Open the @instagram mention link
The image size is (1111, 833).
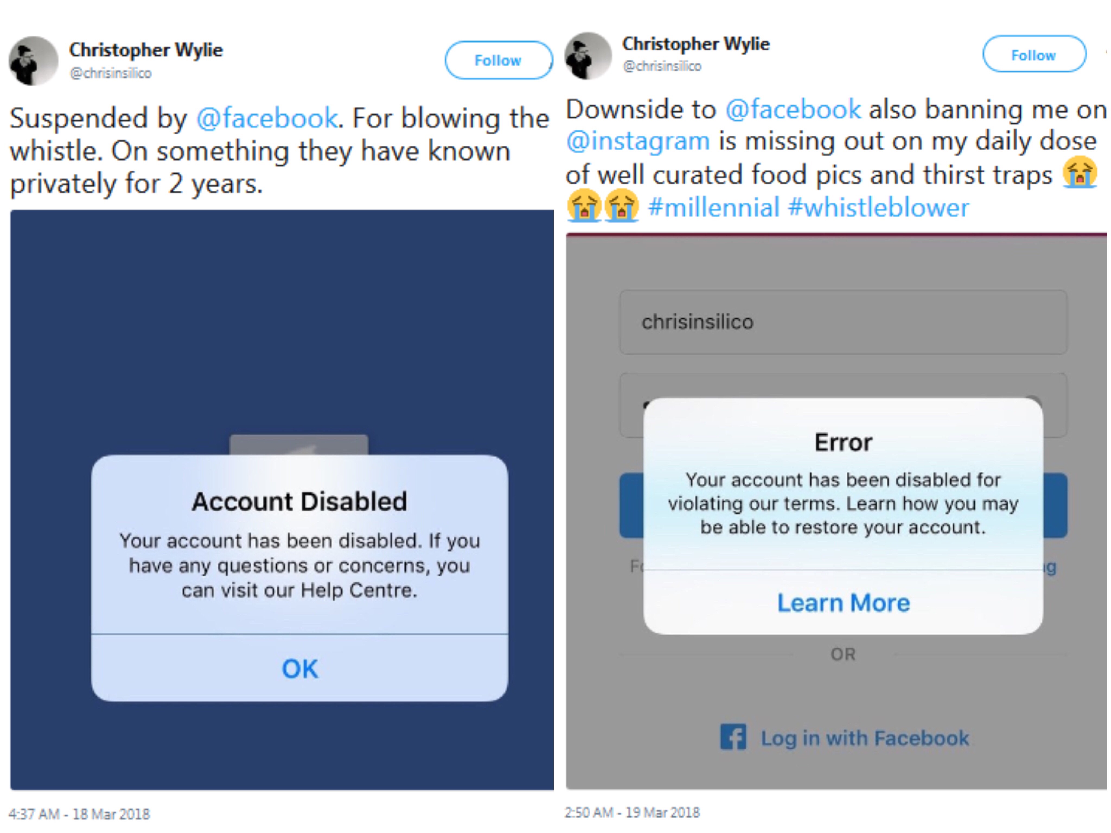638,141
